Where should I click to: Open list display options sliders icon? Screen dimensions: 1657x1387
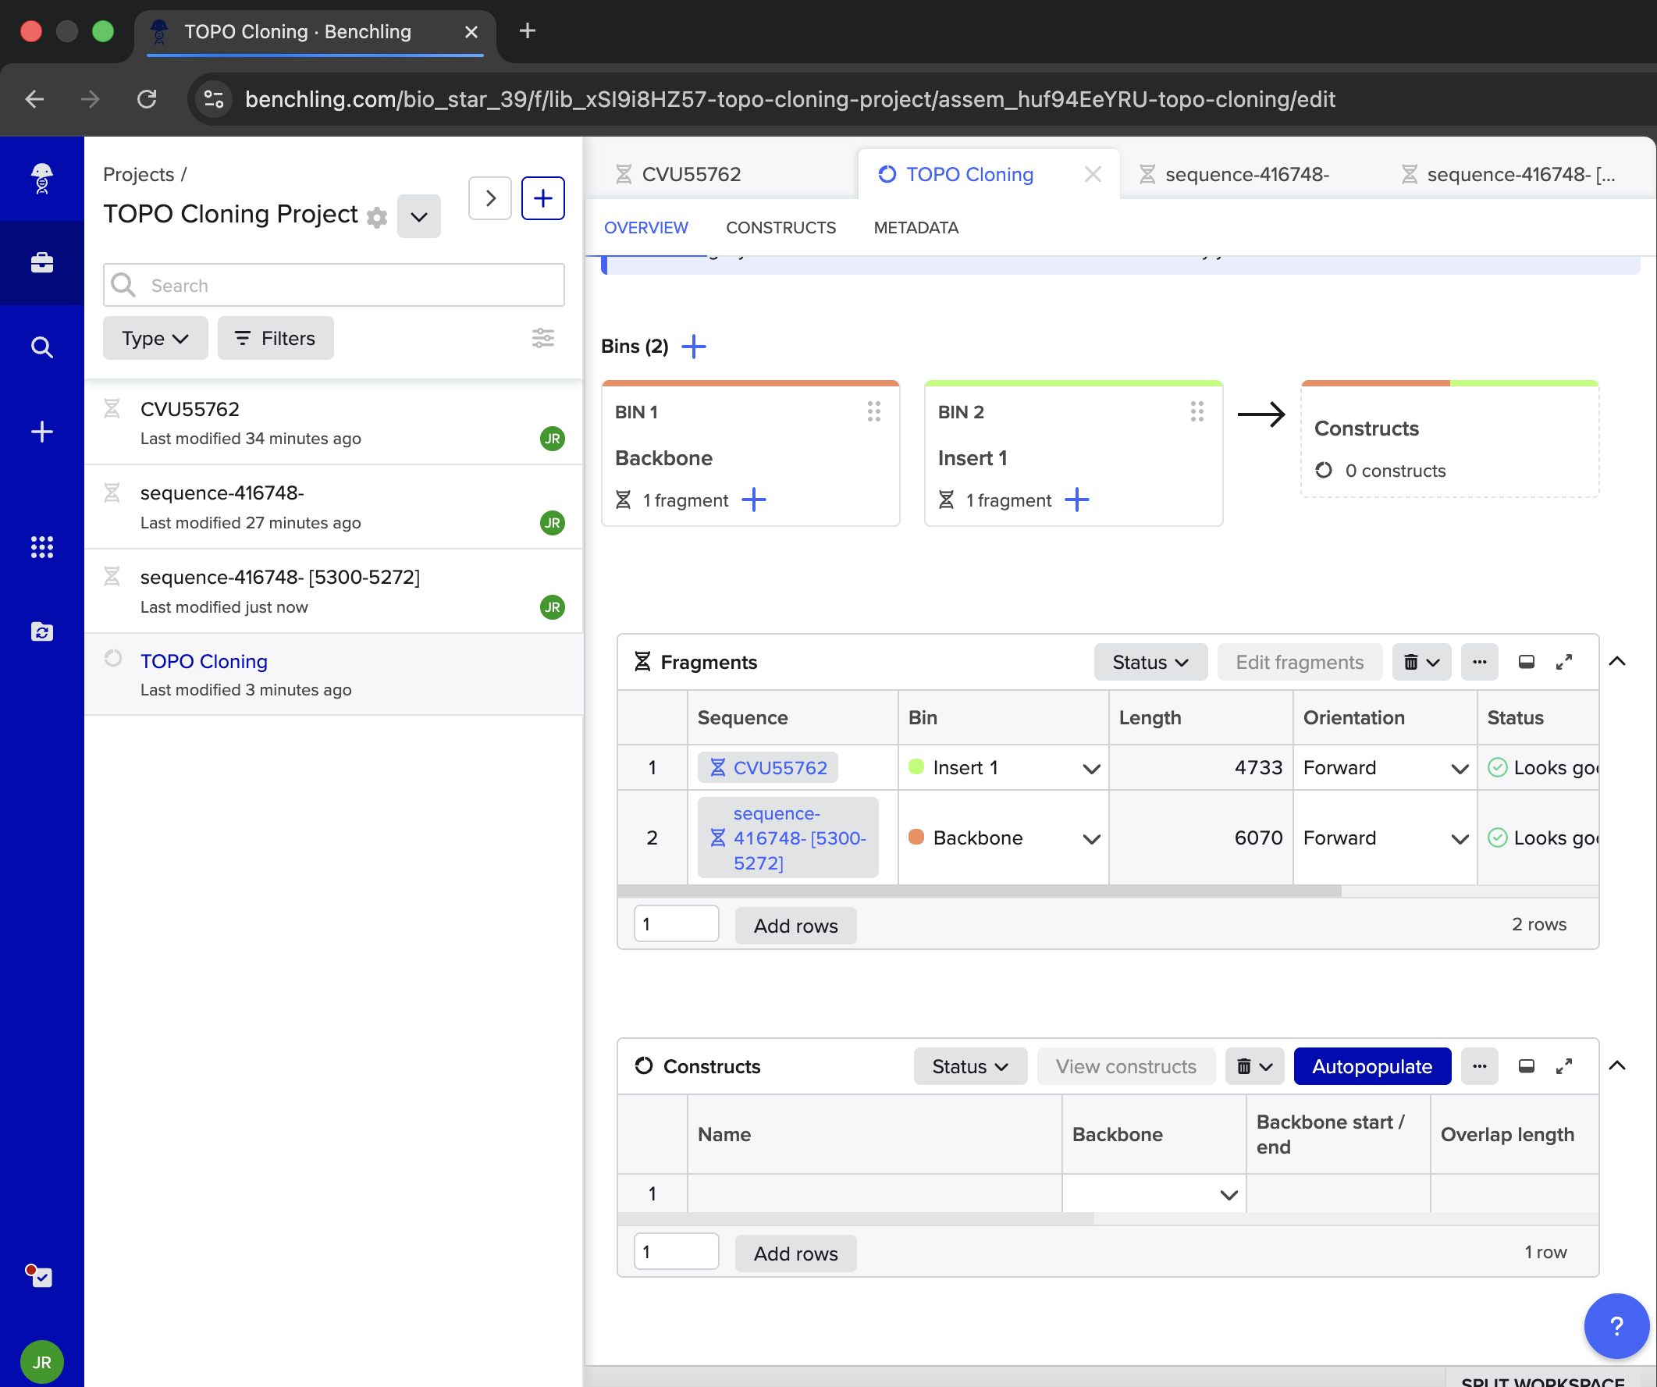(x=543, y=338)
